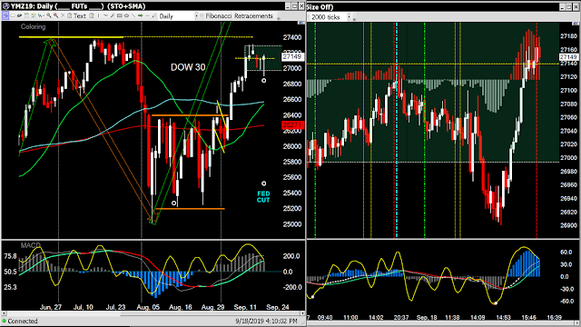Select the filled rectangle drawing tool
The image size is (581, 327).
[x=119, y=15]
